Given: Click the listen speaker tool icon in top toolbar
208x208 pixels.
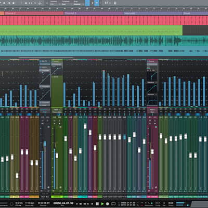Looking at the screenshot, I should point(14,3).
